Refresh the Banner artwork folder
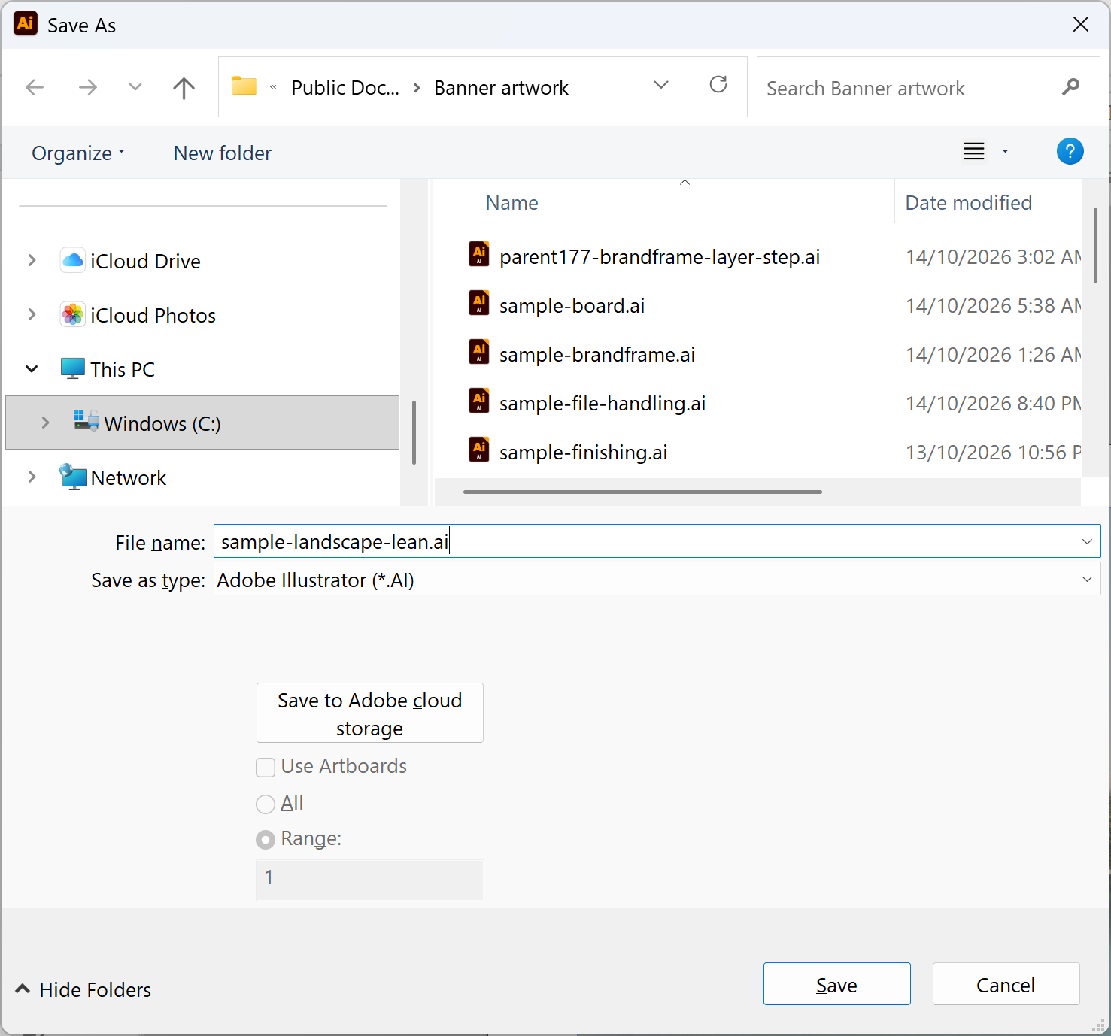The height and width of the screenshot is (1036, 1111). point(718,84)
